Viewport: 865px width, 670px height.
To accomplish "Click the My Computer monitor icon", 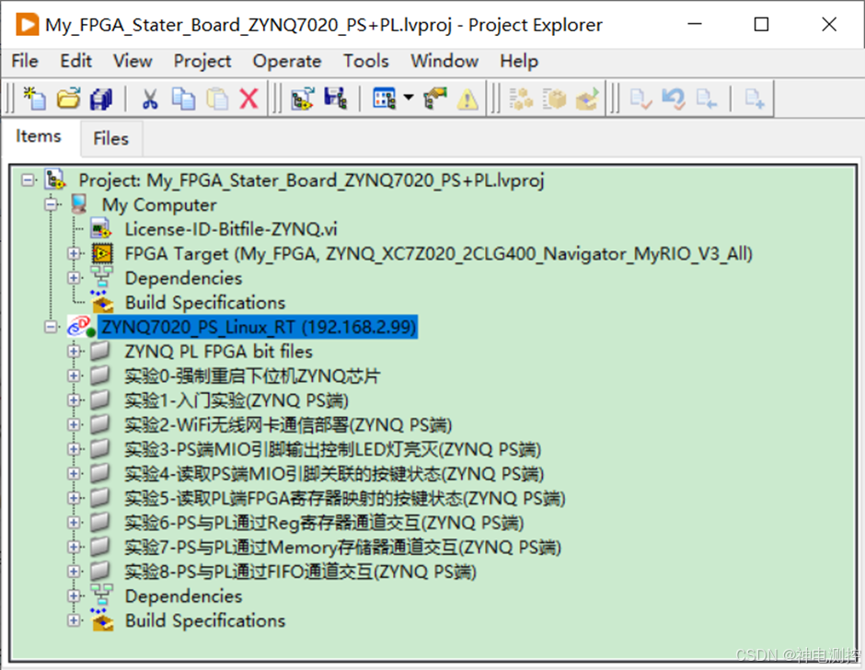I will [79, 204].
